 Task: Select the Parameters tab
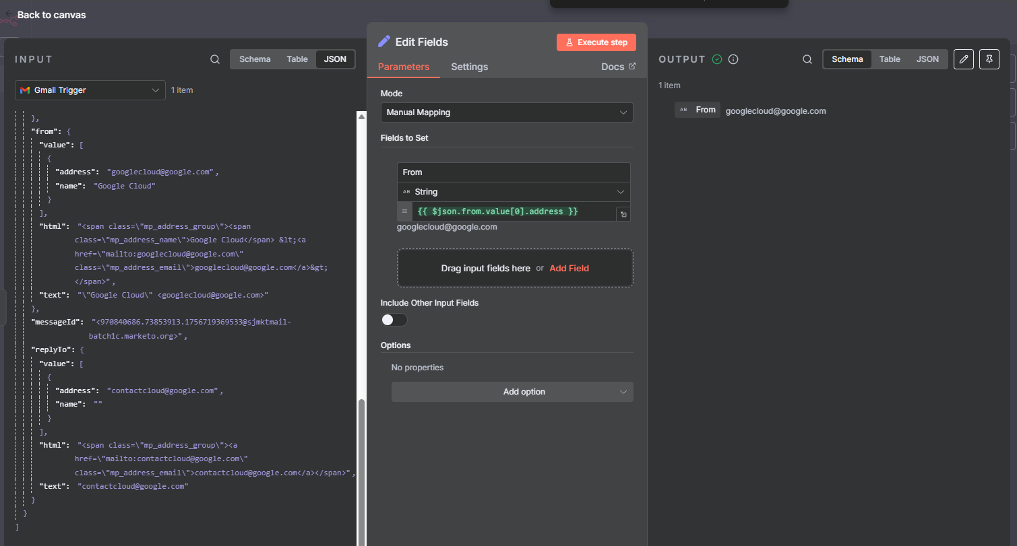coord(403,67)
